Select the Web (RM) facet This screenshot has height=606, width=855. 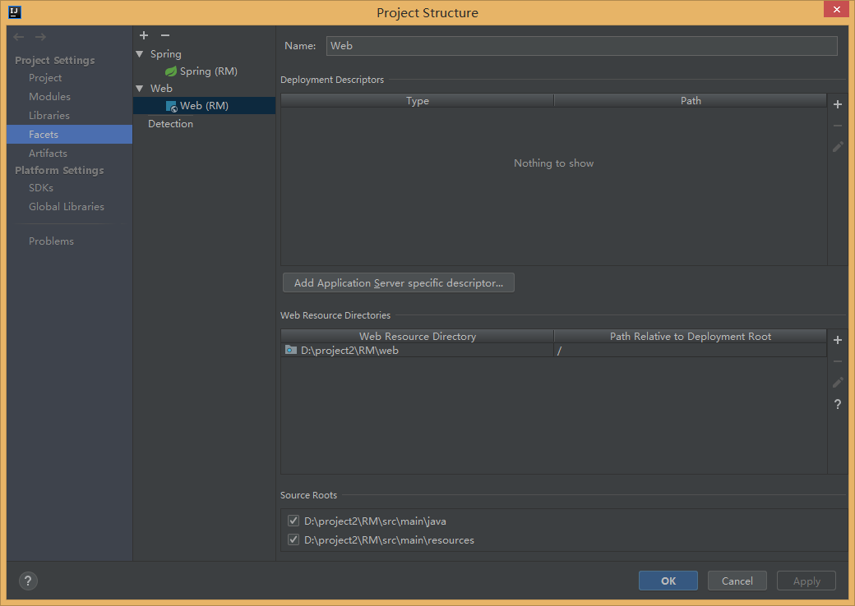pos(204,106)
